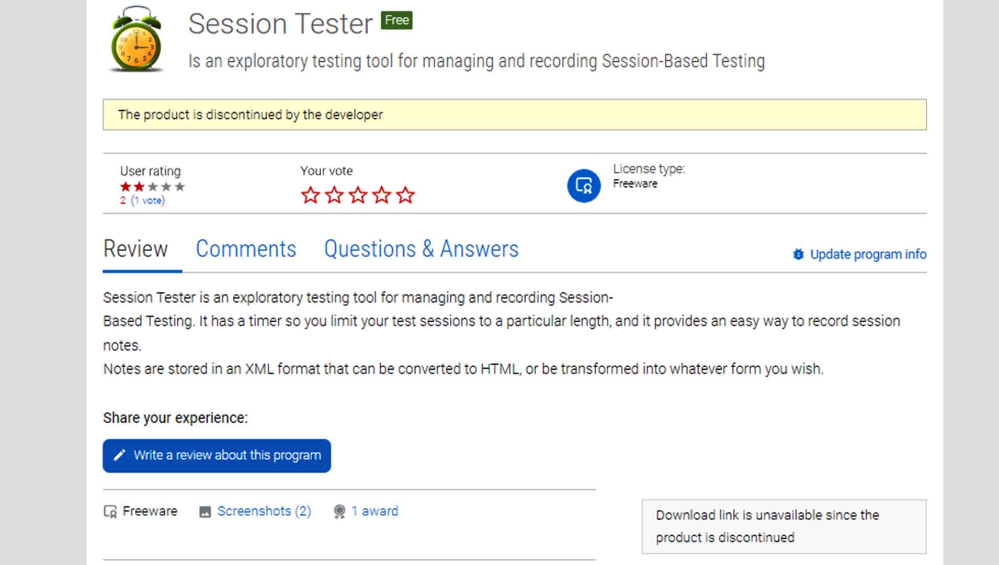Image resolution: width=999 pixels, height=565 pixels.
Task: Click the pencil icon on the review button
Action: pos(119,455)
